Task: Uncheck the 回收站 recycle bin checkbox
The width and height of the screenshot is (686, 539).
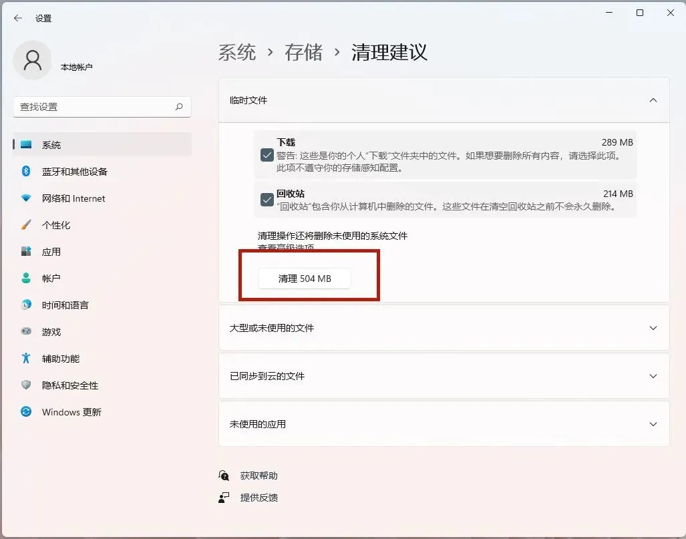Action: [267, 200]
